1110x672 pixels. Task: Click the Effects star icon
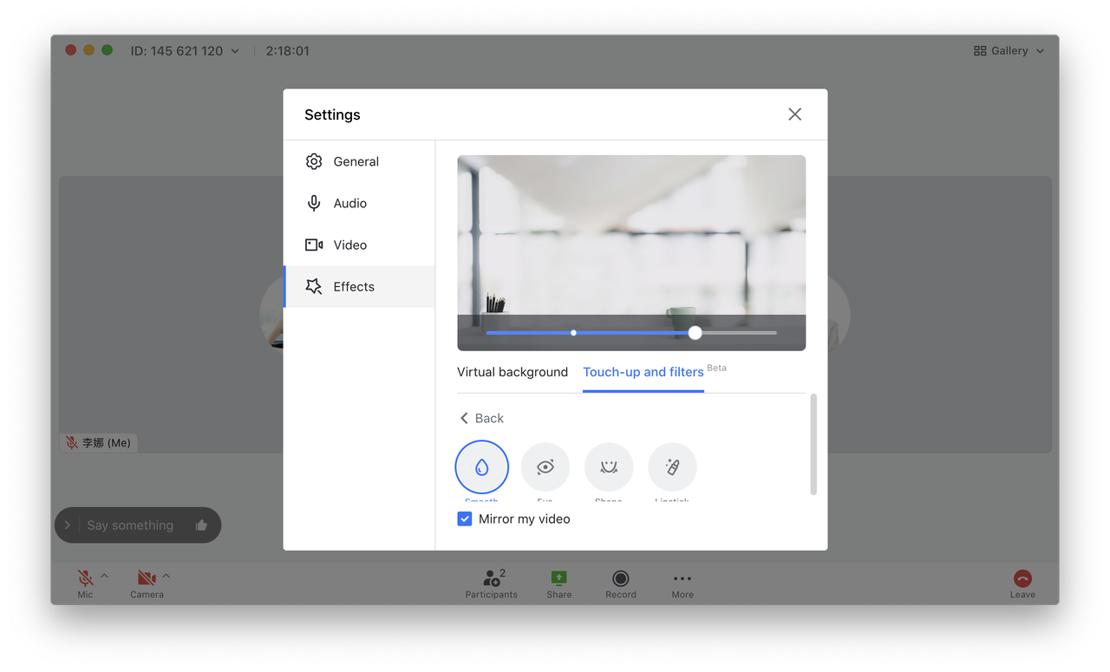[x=314, y=286]
